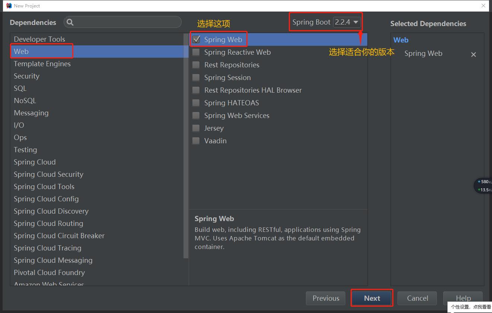
Task: Go back with the Previous button
Action: coord(326,298)
